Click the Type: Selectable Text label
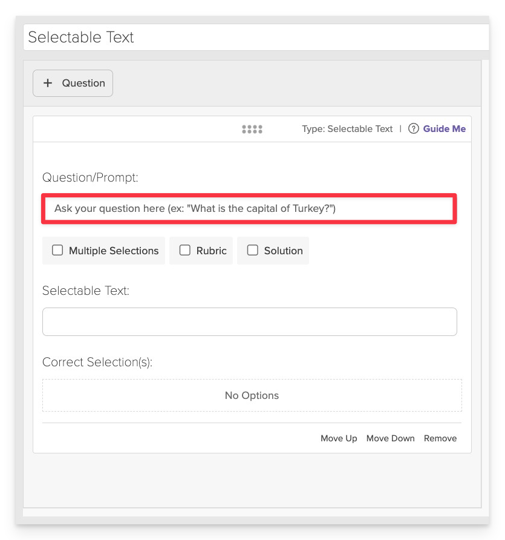 click(347, 129)
